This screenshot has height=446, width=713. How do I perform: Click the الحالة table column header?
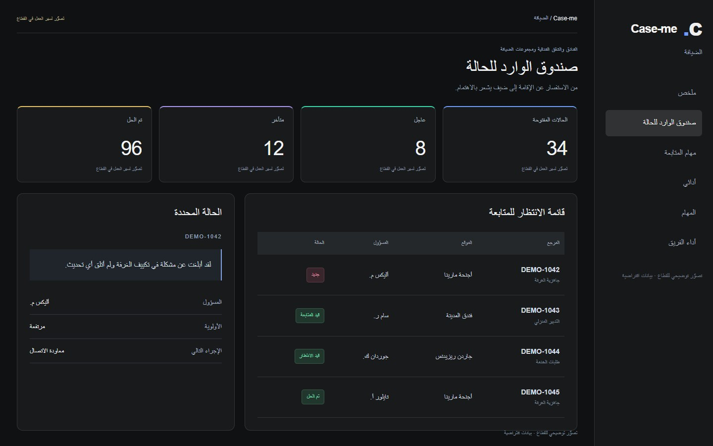coord(319,243)
